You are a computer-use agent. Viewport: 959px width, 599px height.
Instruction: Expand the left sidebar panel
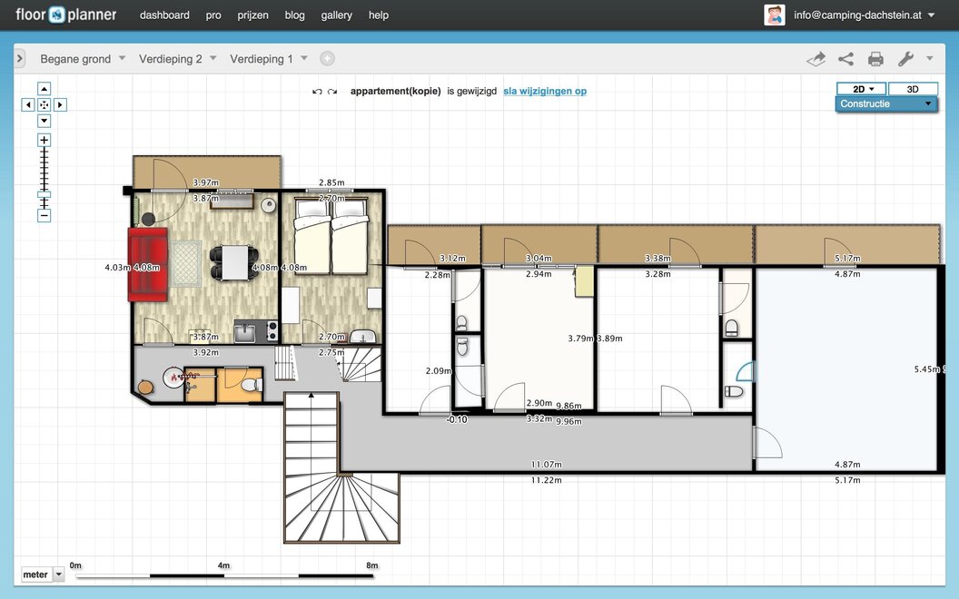tap(19, 59)
